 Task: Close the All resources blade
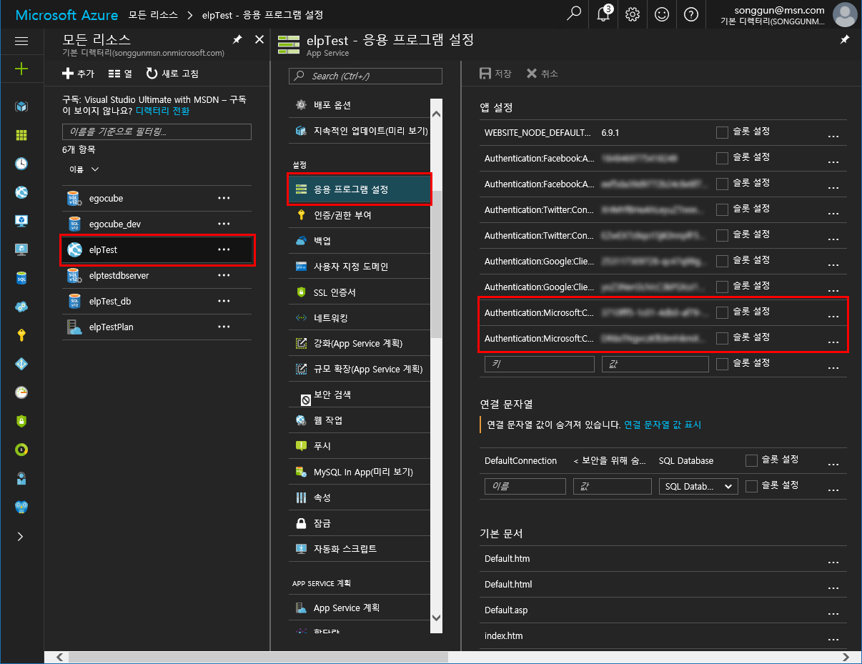tap(259, 40)
